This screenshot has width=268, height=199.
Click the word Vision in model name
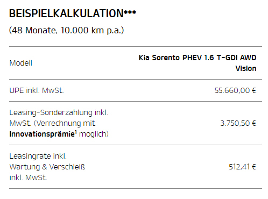(246, 68)
